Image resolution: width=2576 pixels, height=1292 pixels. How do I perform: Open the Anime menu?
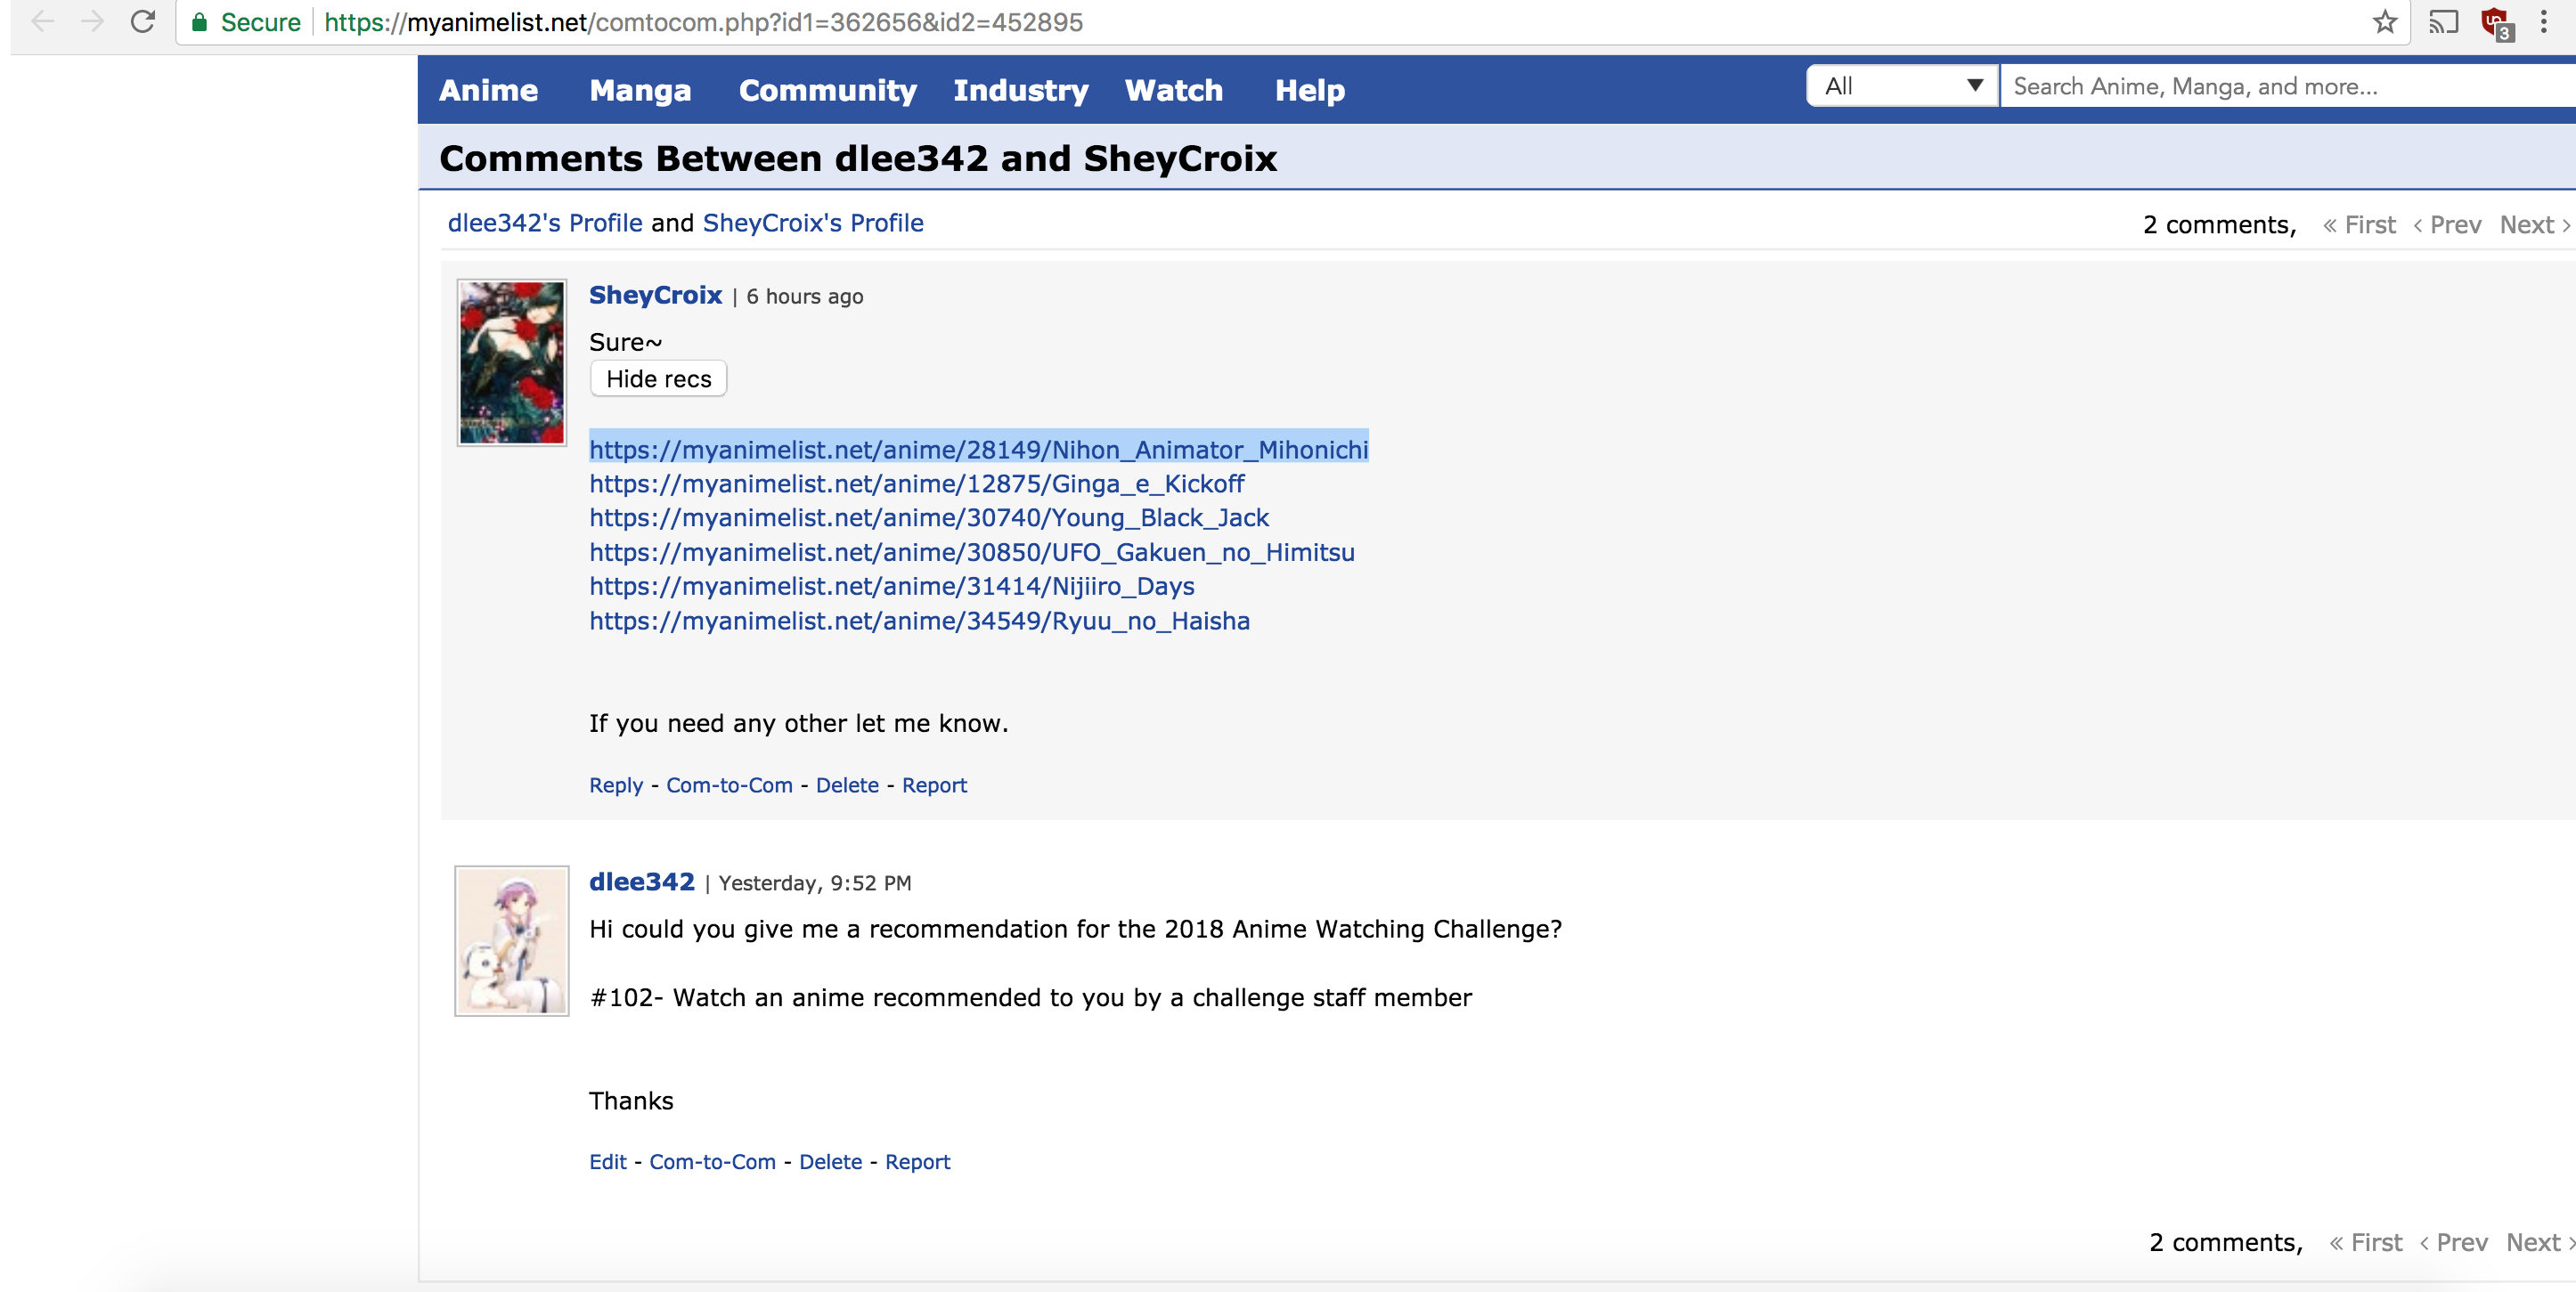pos(488,90)
